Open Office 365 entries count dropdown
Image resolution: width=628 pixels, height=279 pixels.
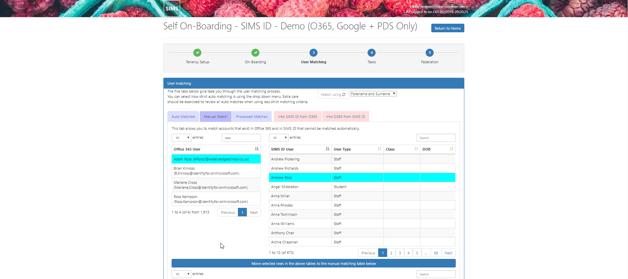pos(181,138)
